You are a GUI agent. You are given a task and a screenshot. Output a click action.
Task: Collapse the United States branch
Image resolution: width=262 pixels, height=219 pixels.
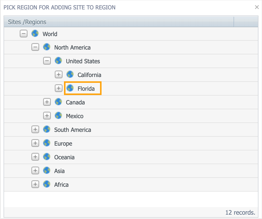click(47, 61)
